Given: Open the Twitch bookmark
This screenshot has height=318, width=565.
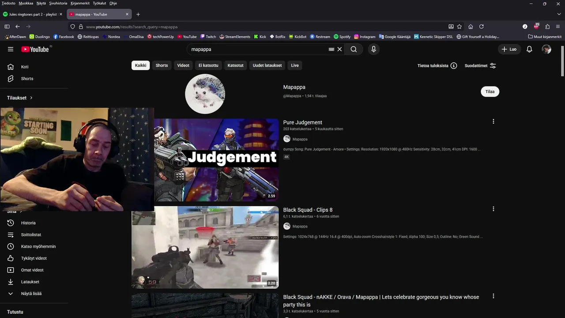Looking at the screenshot, I should 208,37.
